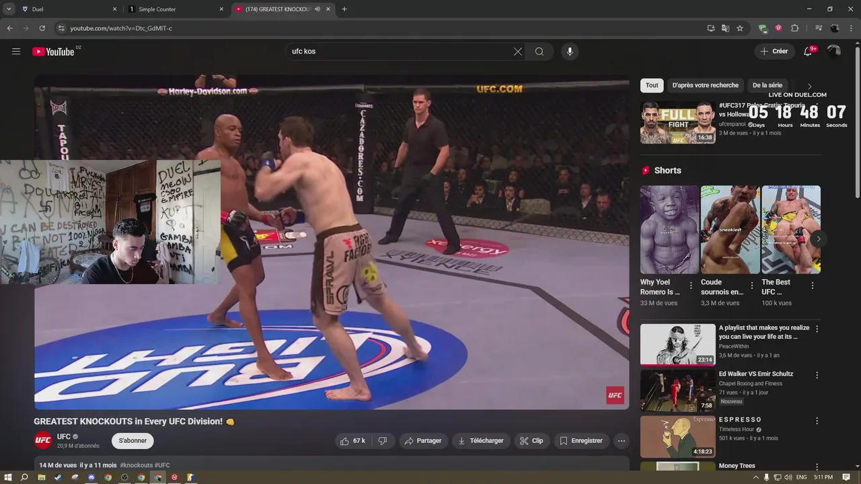Create a Clip of the video
The width and height of the screenshot is (861, 484).
tap(531, 441)
